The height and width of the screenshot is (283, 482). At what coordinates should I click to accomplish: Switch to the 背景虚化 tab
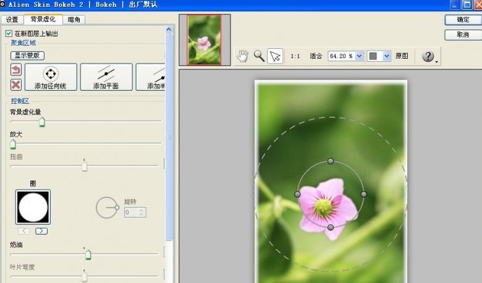point(43,19)
